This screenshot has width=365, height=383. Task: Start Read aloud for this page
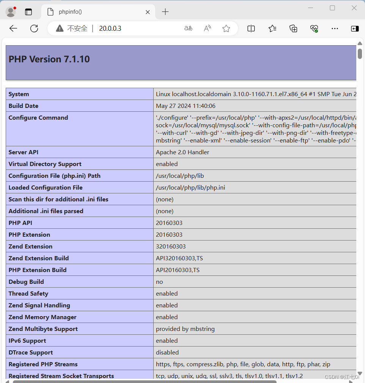(207, 28)
